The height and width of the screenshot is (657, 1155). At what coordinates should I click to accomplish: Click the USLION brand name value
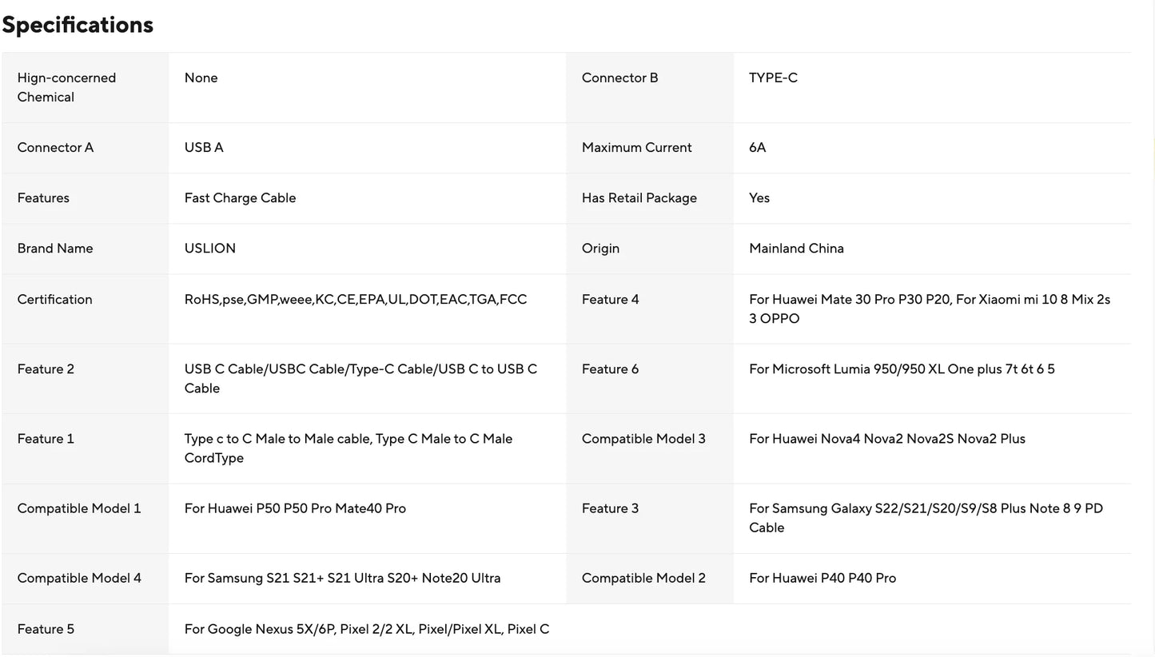pyautogui.click(x=209, y=249)
